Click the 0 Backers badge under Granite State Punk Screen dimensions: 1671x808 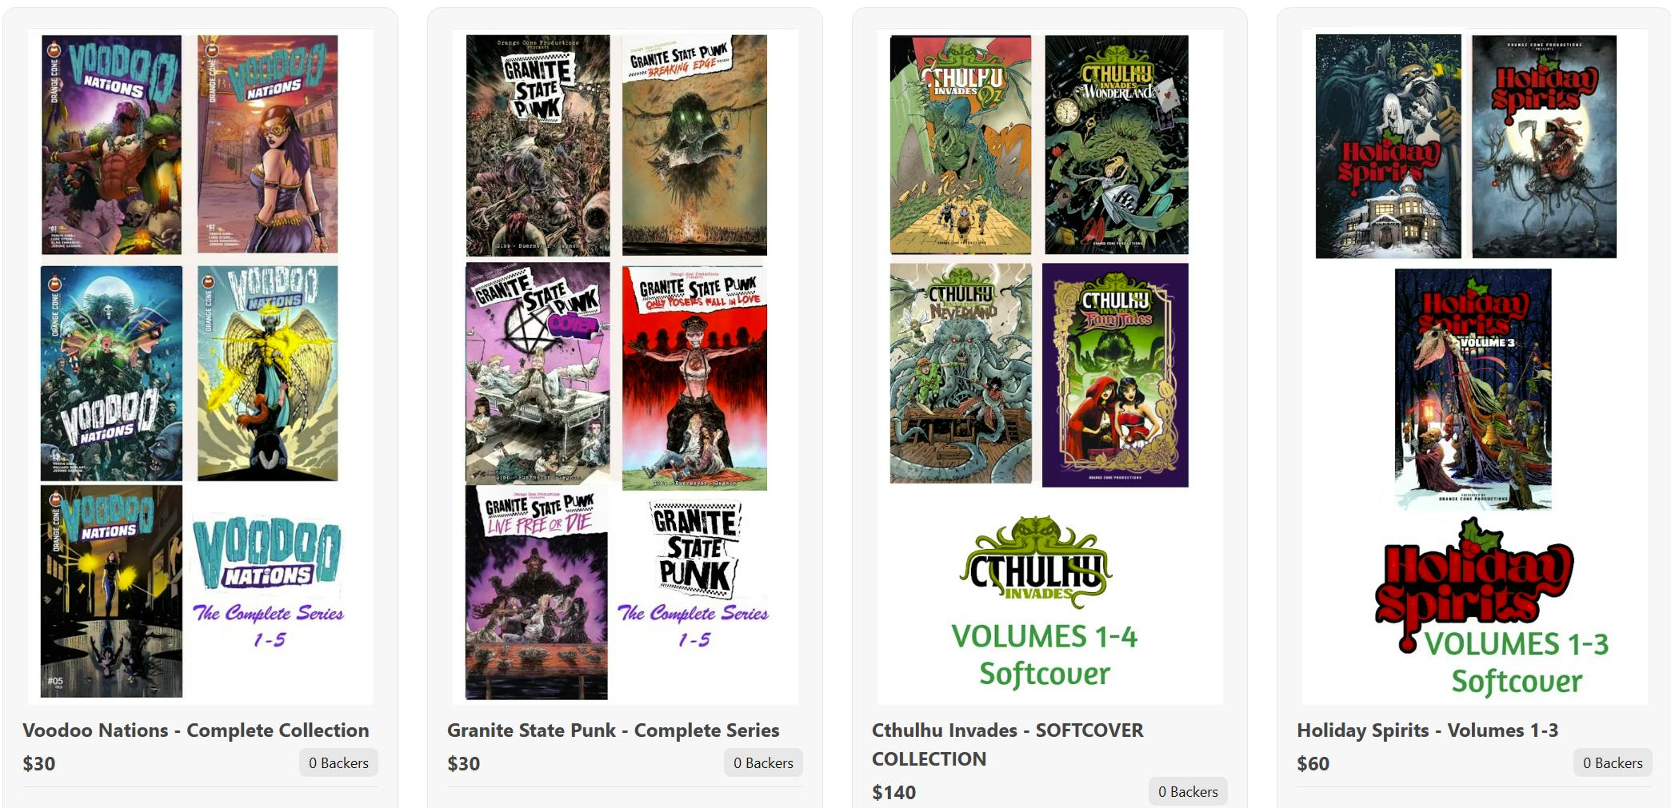tap(763, 763)
